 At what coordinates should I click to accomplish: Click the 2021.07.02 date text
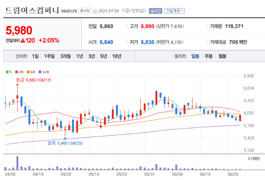click(x=109, y=11)
